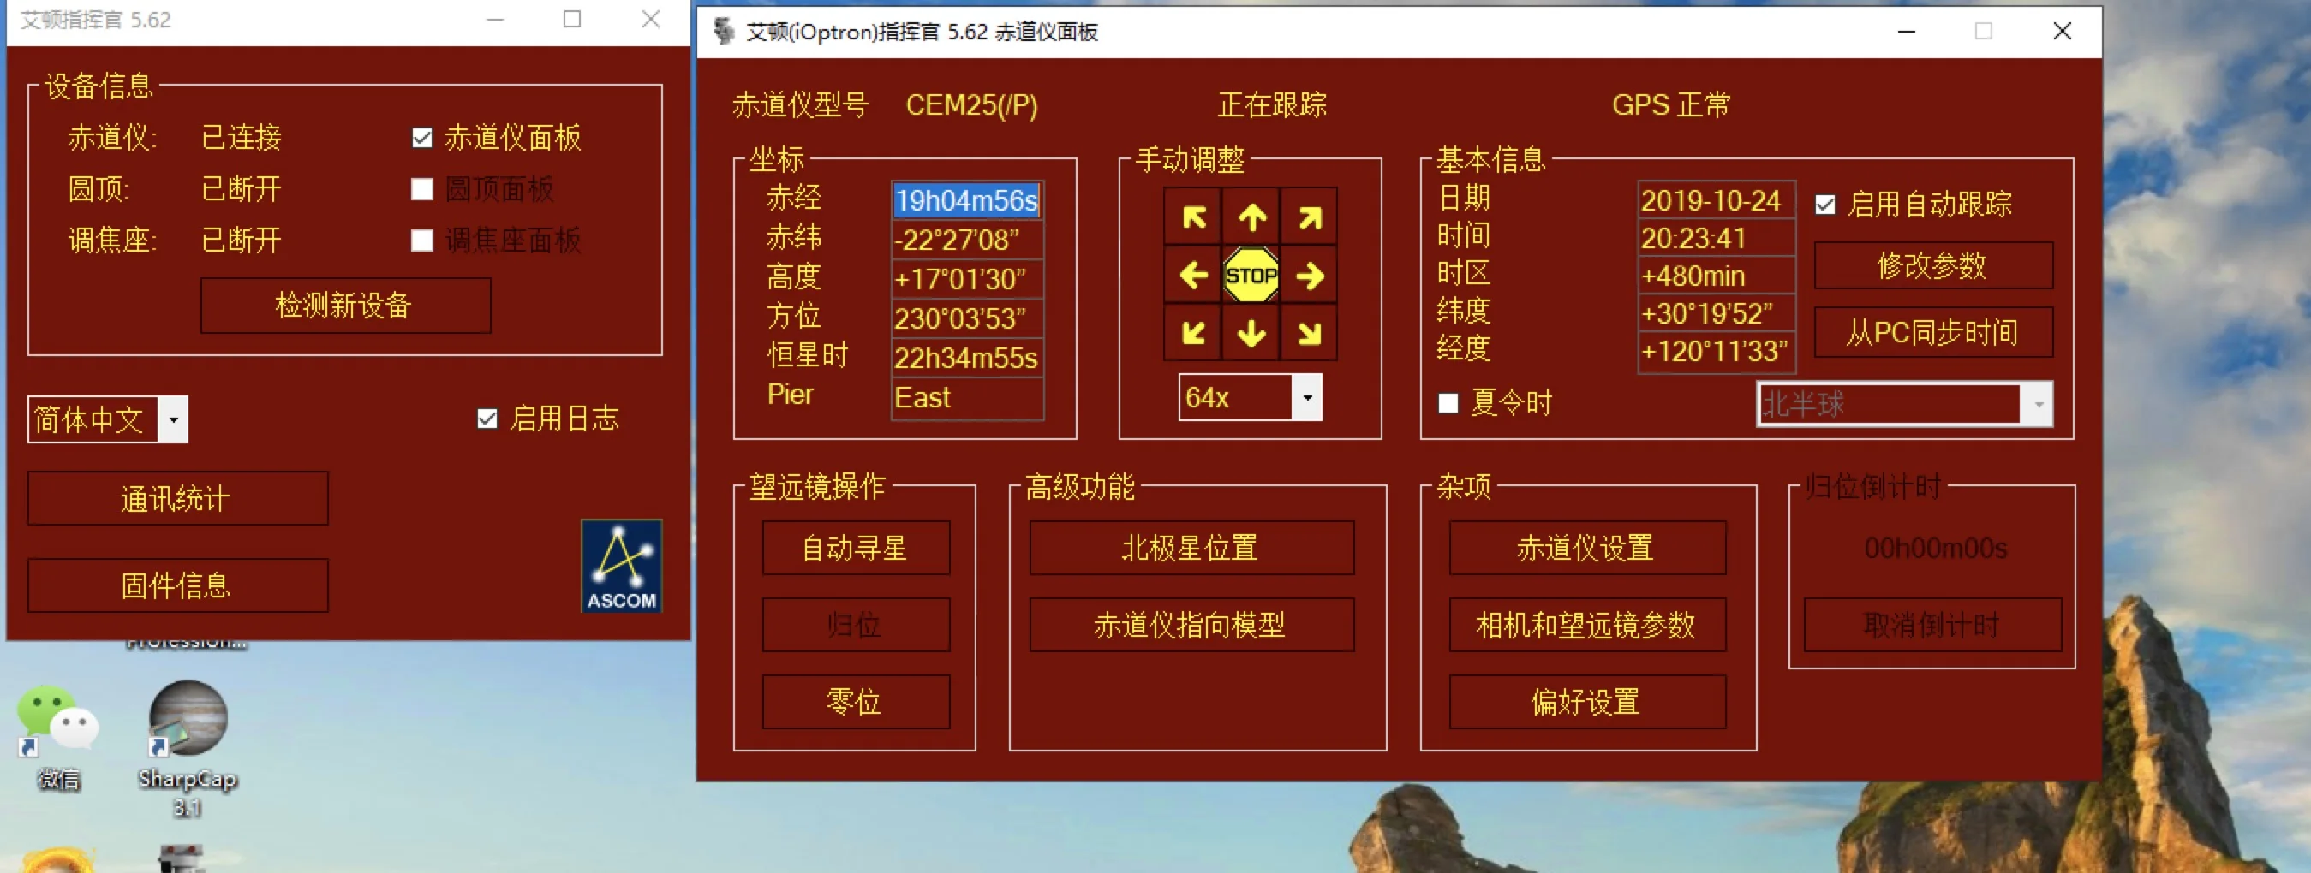
Task: Click the GPS 正常 status text
Action: [x=1670, y=105]
